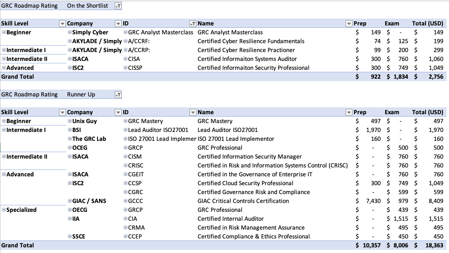Select the Certified Cloud Security Professional cell
449x253 pixels.
click(x=245, y=183)
